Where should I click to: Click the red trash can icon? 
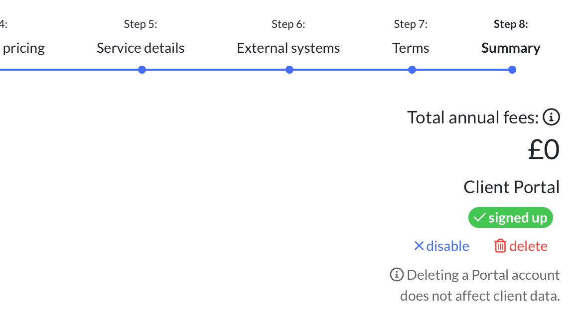tap(500, 246)
